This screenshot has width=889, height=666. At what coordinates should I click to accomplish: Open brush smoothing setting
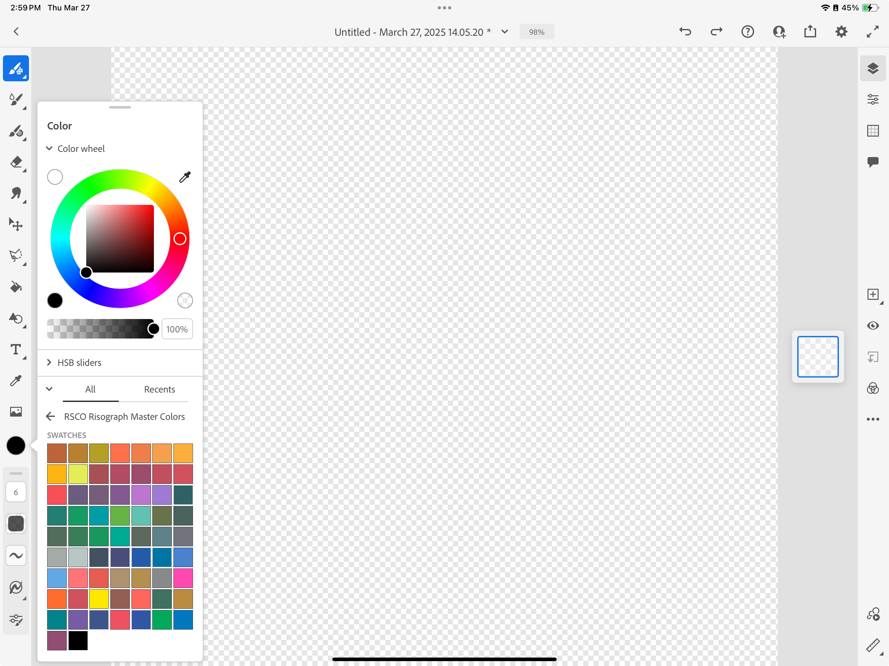click(16, 555)
